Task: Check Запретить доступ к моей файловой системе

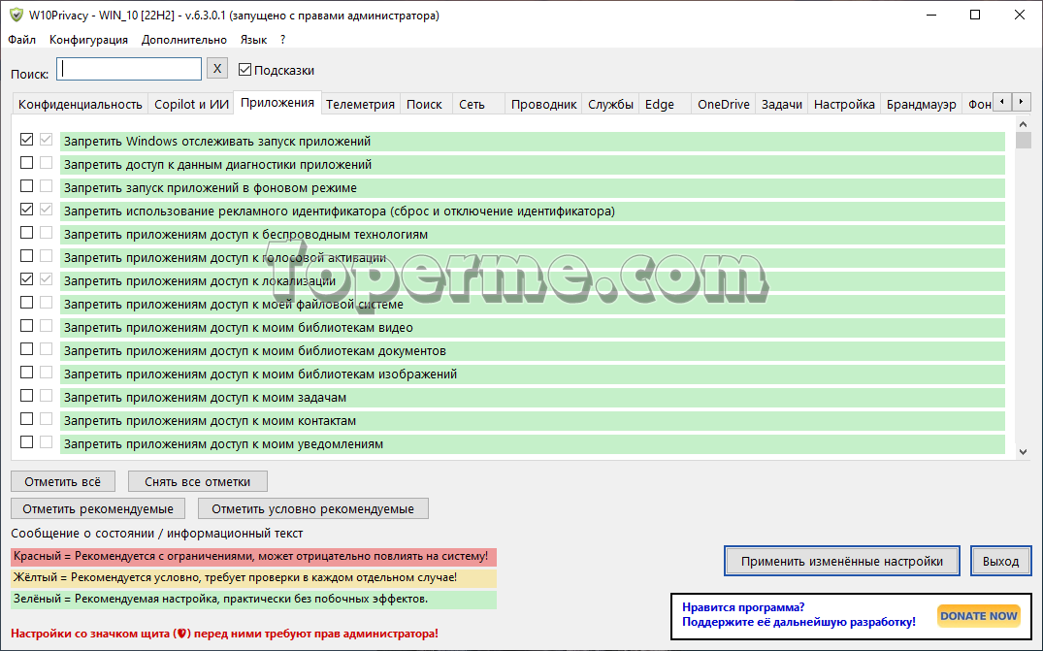Action: [26, 303]
